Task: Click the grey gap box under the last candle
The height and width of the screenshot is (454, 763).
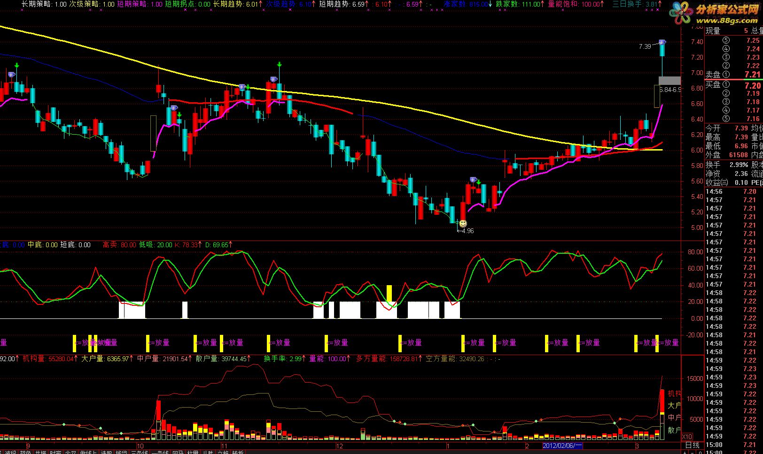Action: tap(670, 81)
